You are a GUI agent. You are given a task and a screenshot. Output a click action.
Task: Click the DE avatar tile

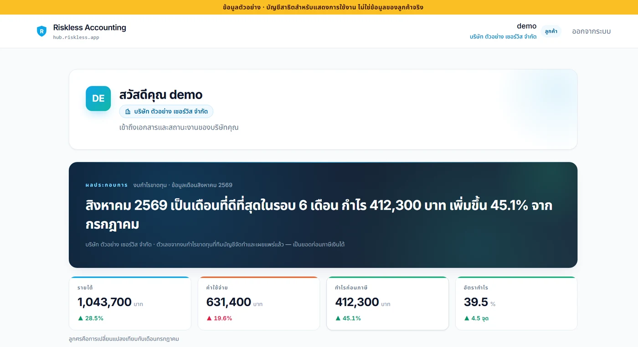click(x=98, y=98)
